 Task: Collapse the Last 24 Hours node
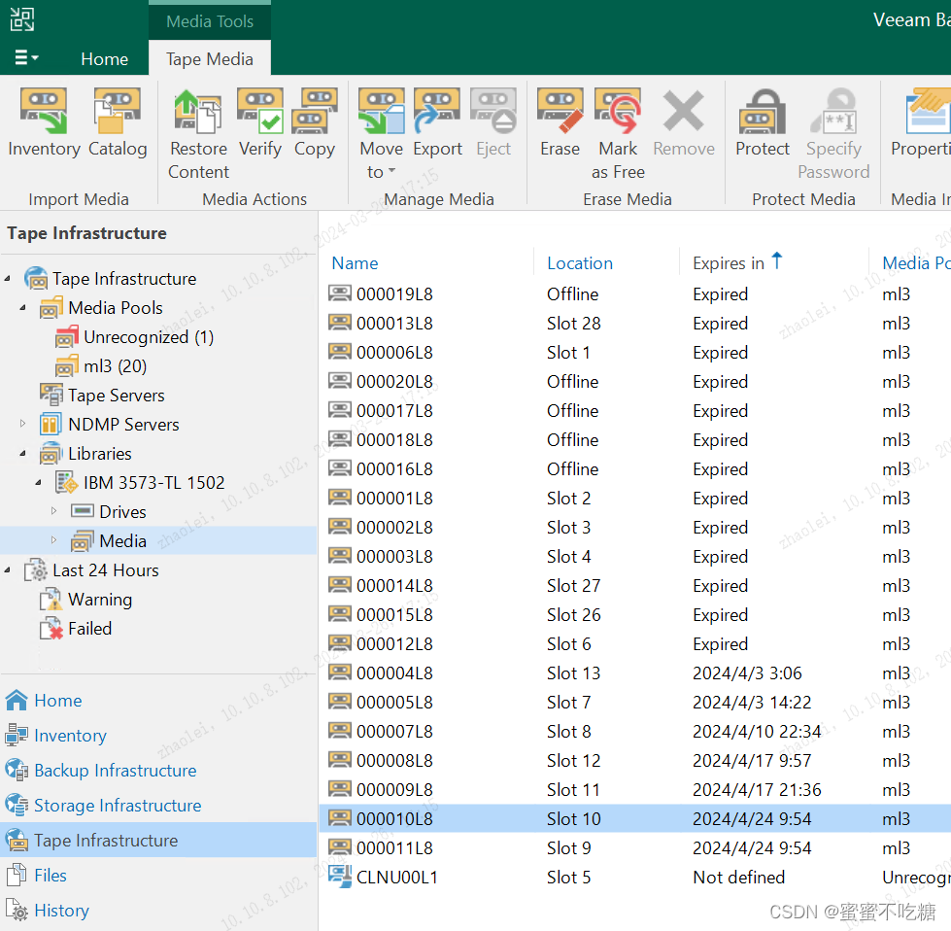pos(7,569)
